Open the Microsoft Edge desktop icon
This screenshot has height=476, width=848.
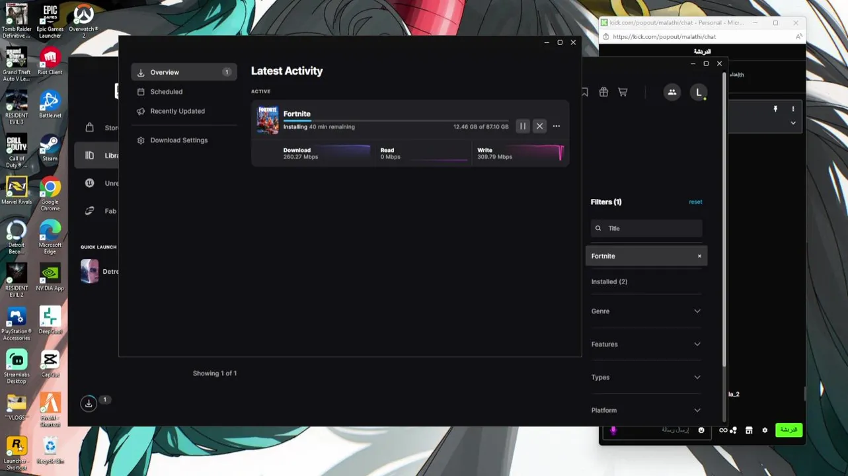pos(50,237)
